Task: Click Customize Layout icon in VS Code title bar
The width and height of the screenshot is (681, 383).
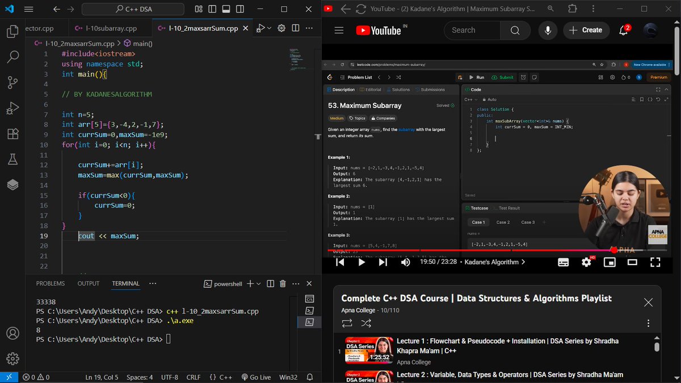Action: click(x=199, y=10)
